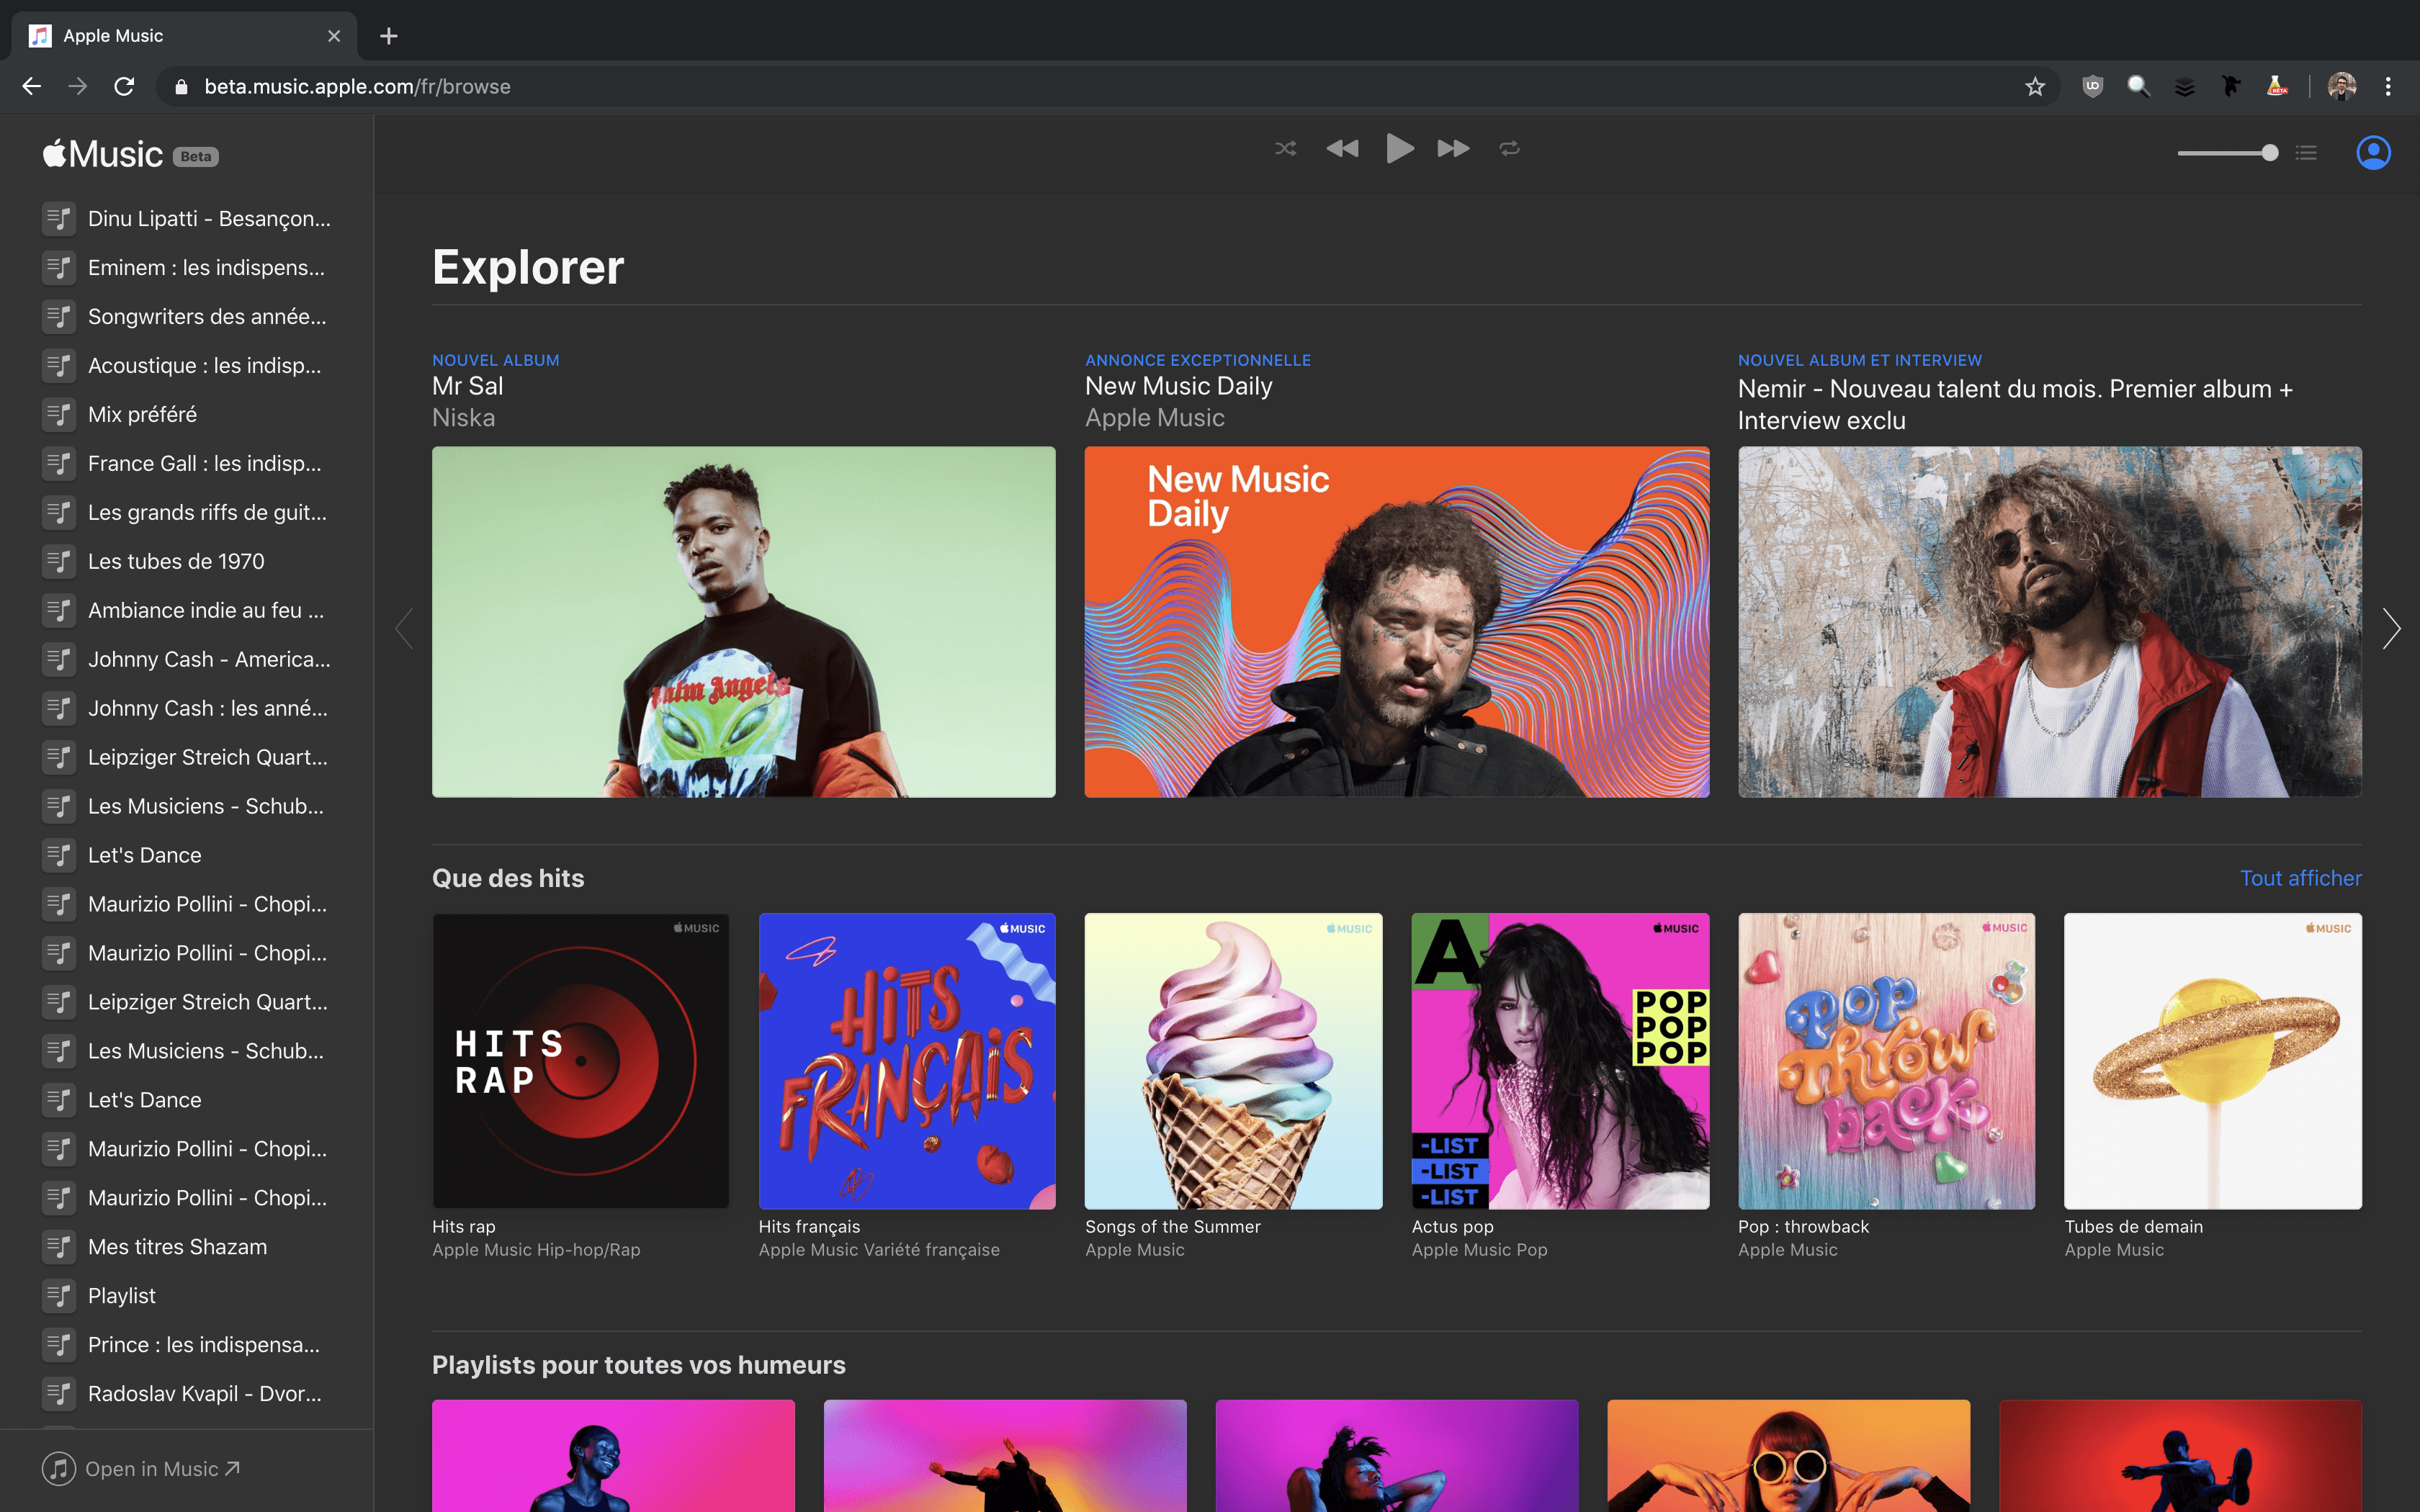Show next featured carousel items chevron
This screenshot has height=1512, width=2420.
click(x=2391, y=628)
